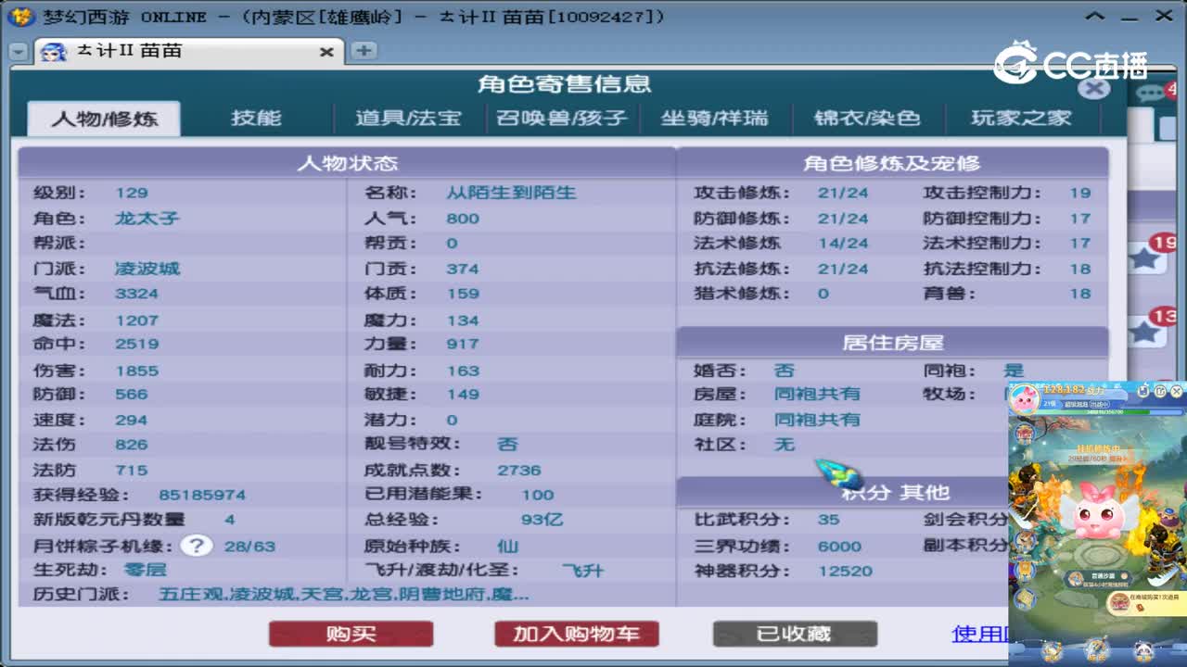Screen dimensions: 1187x667
Task: Click the lightning/auction icon at the overlay bottom
Action: pos(1097,648)
